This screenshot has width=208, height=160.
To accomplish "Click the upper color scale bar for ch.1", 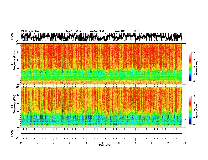I will coord(190,67).
